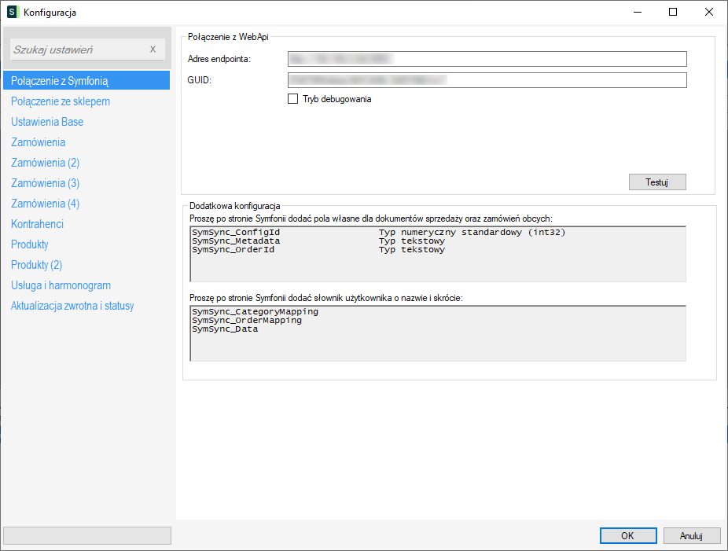
Task: Click the custom fields list textbox
Action: point(438,253)
